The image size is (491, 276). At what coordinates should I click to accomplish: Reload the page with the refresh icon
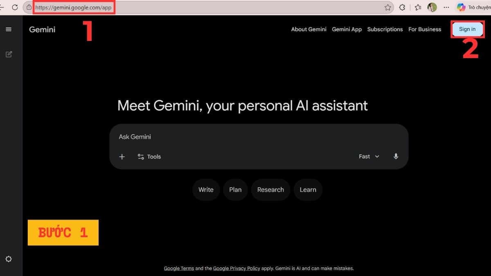(x=15, y=7)
